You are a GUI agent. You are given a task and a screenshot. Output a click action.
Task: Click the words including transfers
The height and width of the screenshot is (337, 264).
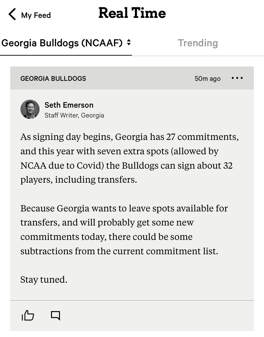point(96,180)
